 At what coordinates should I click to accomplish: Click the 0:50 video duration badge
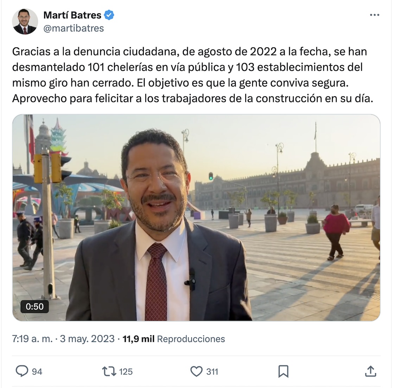35,307
